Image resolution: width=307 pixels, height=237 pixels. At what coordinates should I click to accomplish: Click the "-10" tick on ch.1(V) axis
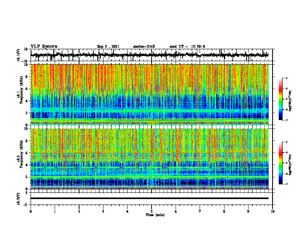(25, 61)
